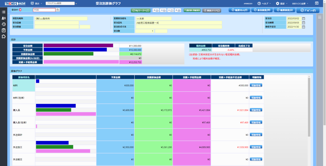
Task: Click the user profile list sidebar icon
Action: 4,18
